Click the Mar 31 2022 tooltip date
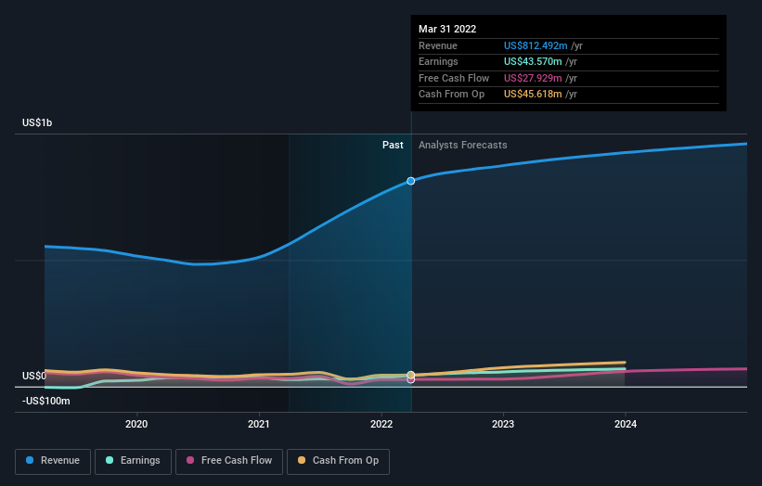Image resolution: width=762 pixels, height=486 pixels. [x=447, y=29]
